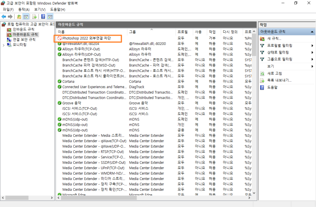Open the 동작(A) menu

pyautogui.click(x=24, y=9)
